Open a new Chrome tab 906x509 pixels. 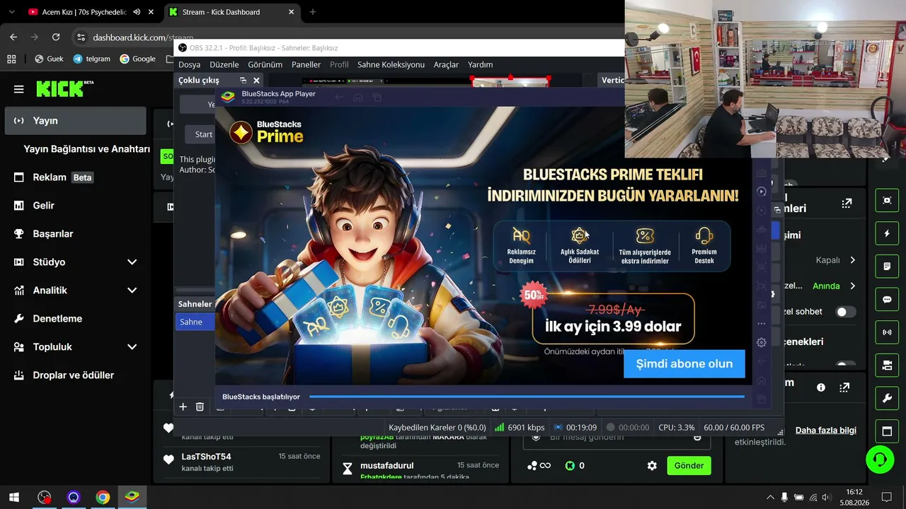coord(313,12)
